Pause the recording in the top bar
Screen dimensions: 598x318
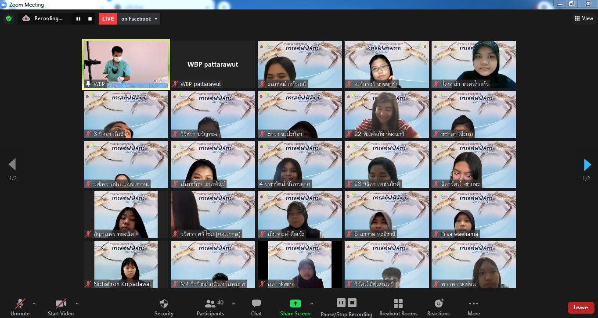click(x=78, y=19)
